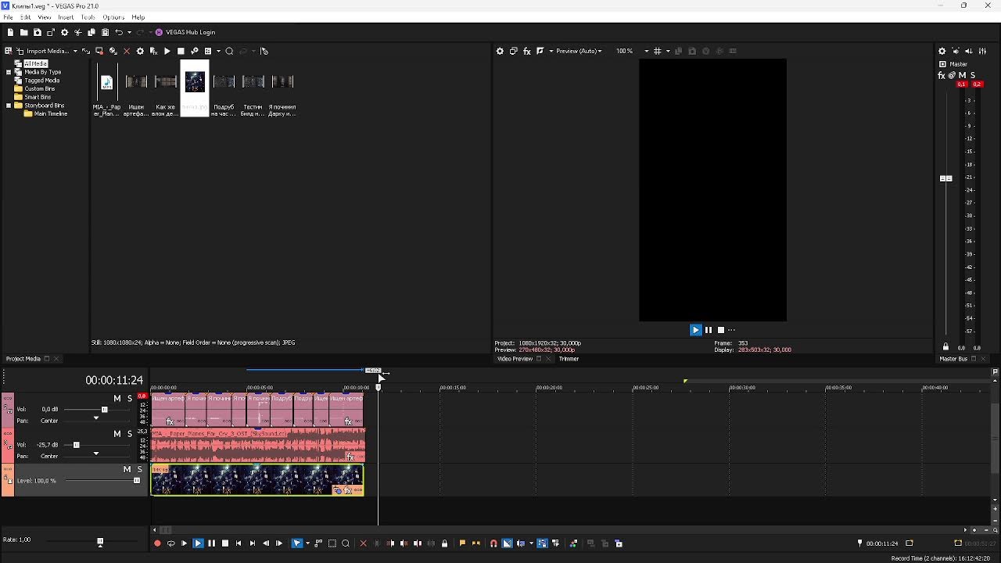Viewport: 1001px width, 563px height.
Task: Mute the second audio track
Action: pyautogui.click(x=117, y=434)
